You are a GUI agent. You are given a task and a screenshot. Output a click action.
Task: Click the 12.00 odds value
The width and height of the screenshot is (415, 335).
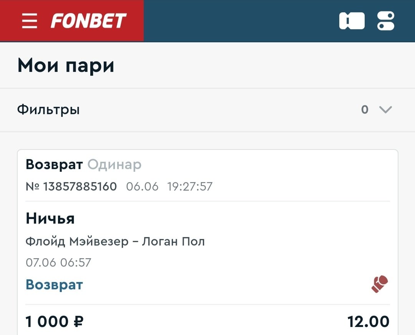point(368,321)
